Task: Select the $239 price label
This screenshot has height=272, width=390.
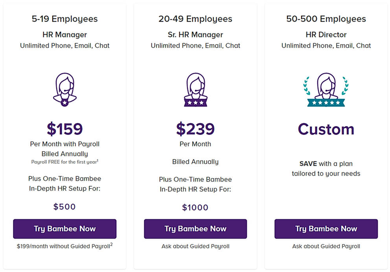Action: click(195, 129)
